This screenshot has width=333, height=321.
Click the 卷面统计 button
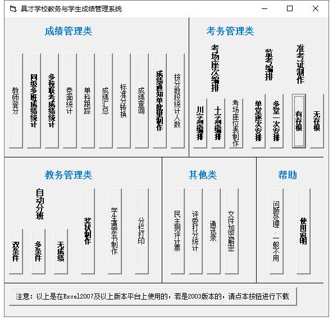(70, 101)
